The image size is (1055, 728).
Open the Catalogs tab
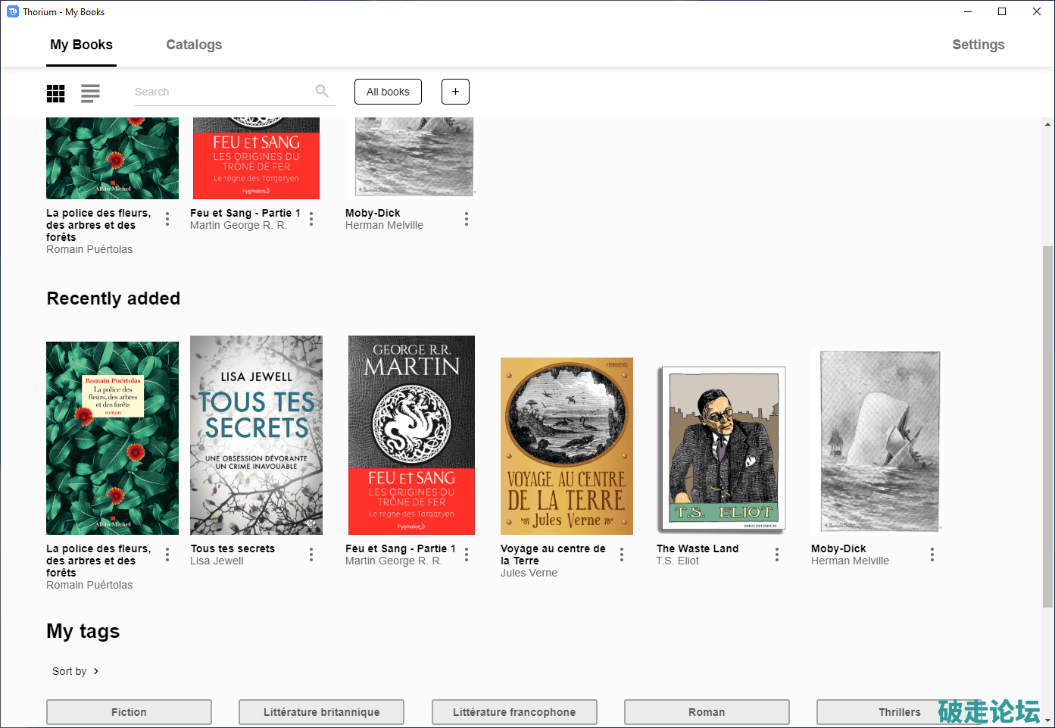194,45
